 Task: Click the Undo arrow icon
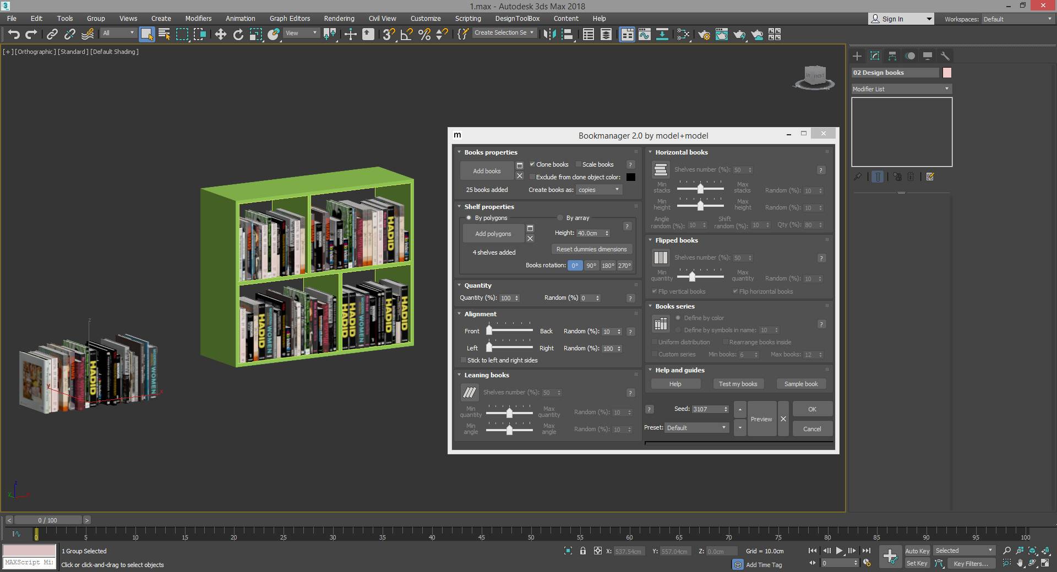(14, 34)
